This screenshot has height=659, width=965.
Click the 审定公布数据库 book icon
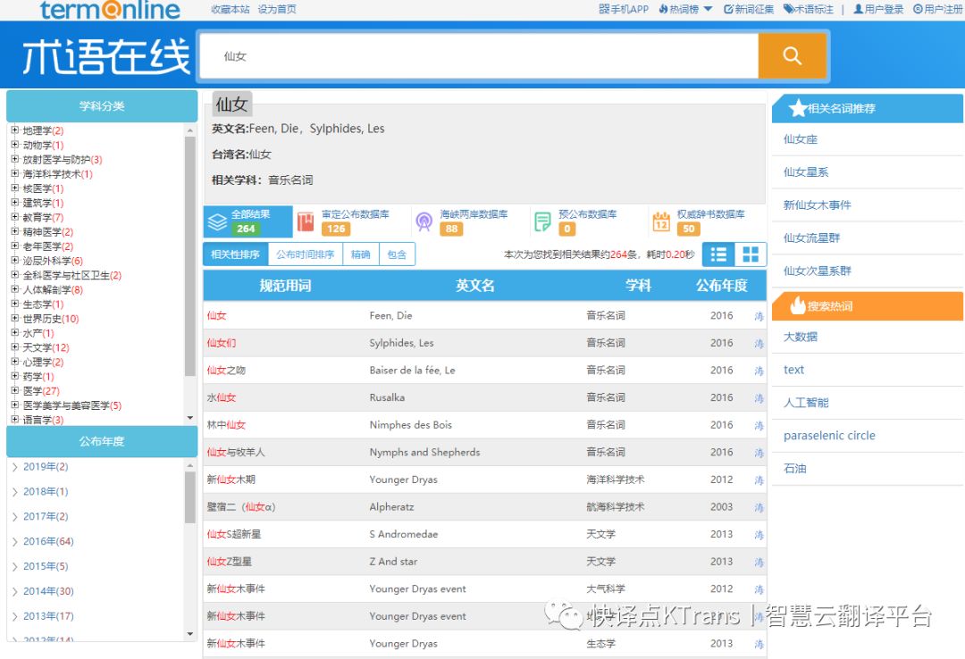306,221
